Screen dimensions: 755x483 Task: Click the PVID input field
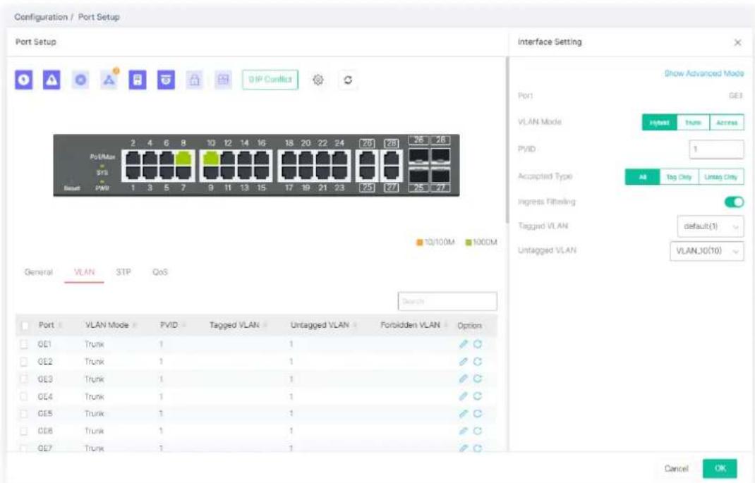coord(716,149)
